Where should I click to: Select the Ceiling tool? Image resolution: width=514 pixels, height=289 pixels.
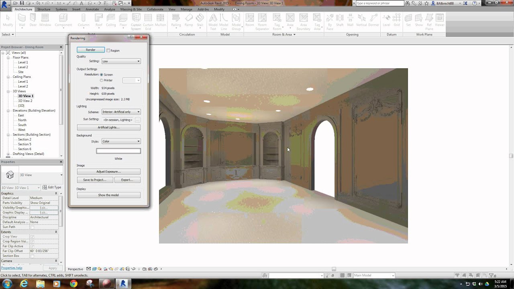(x=111, y=20)
